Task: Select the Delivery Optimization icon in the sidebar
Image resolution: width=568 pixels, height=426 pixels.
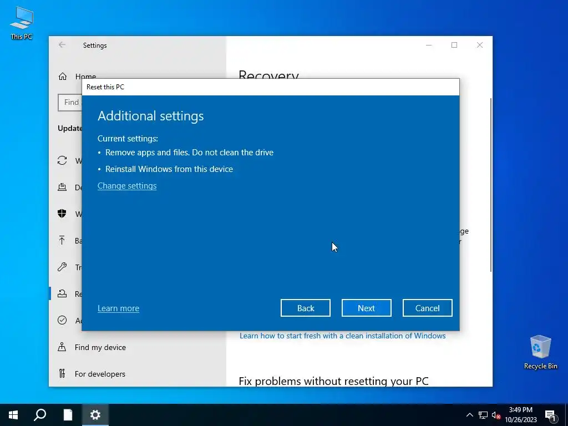Action: 62,187
